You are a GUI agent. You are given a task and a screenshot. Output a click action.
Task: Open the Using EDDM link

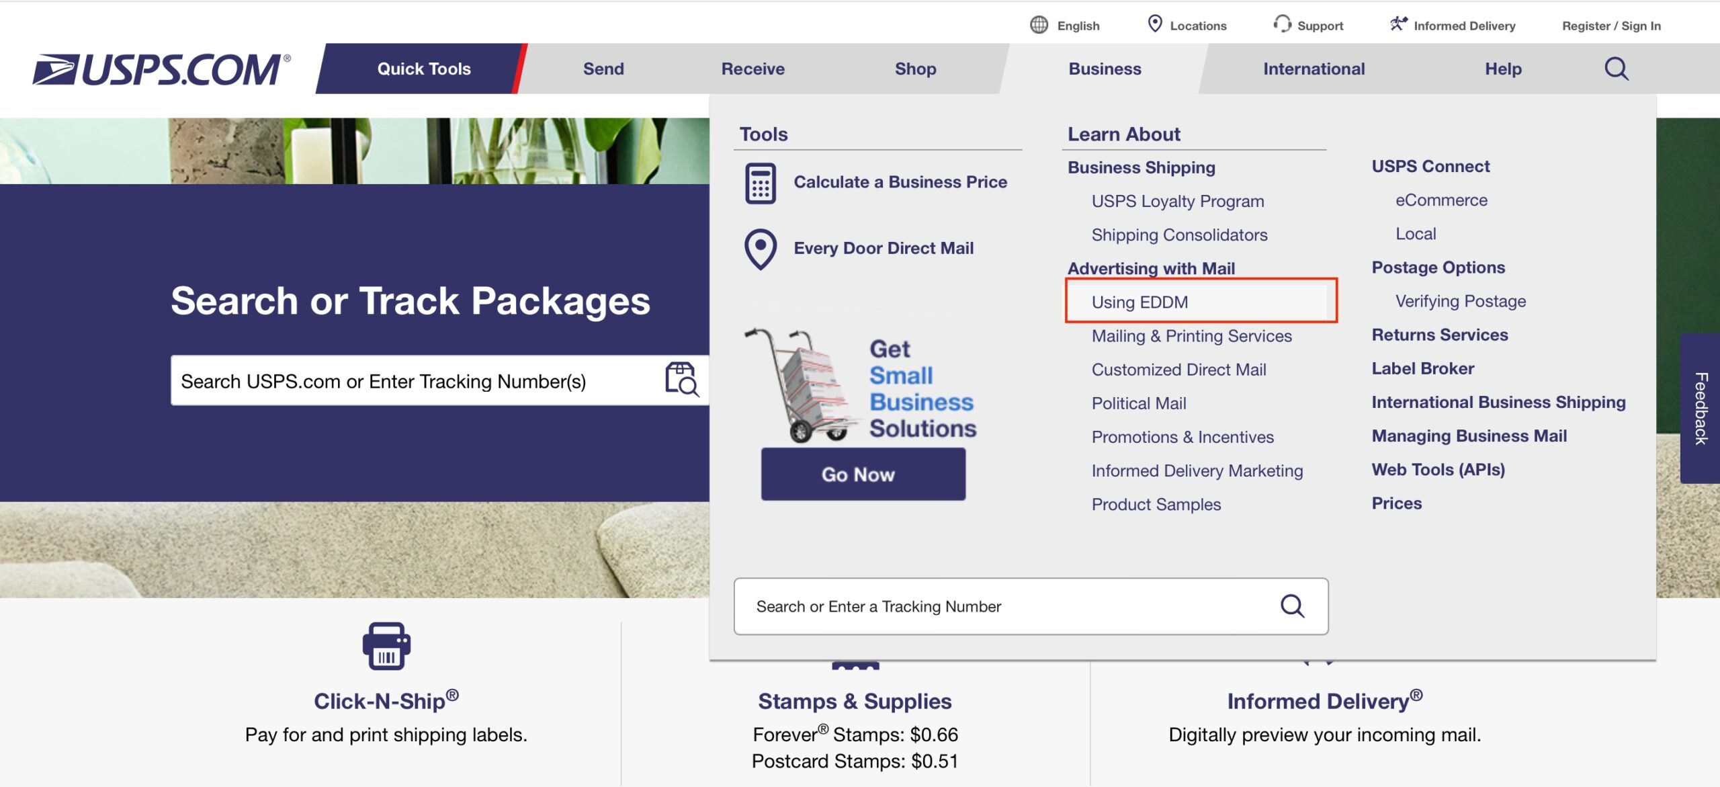pyautogui.click(x=1139, y=300)
